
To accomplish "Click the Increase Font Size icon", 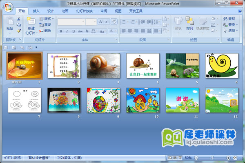I will 101,22.
